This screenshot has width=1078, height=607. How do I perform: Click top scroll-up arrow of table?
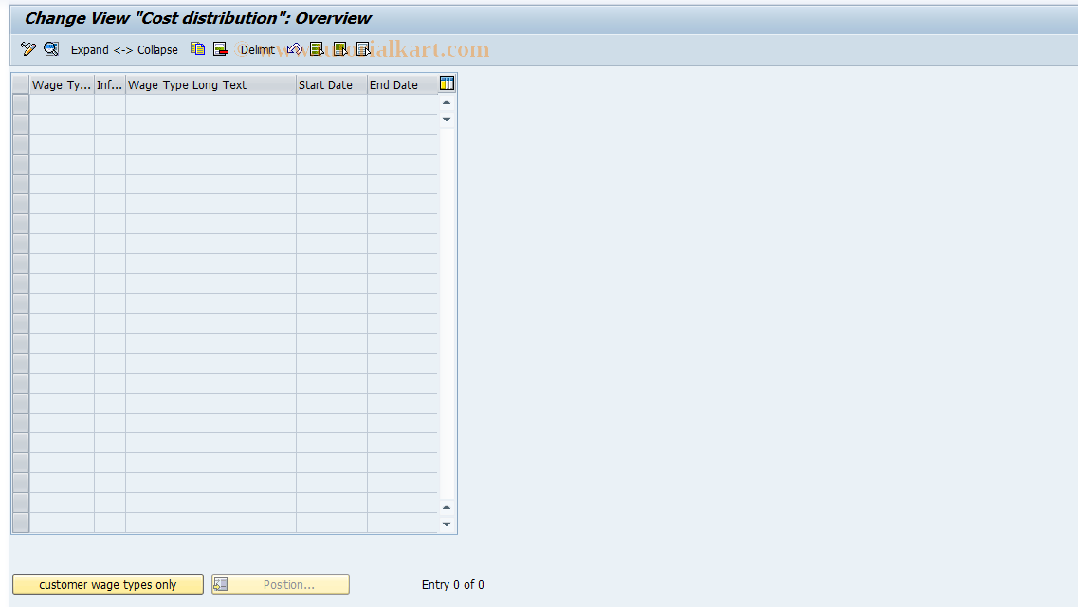click(x=447, y=102)
